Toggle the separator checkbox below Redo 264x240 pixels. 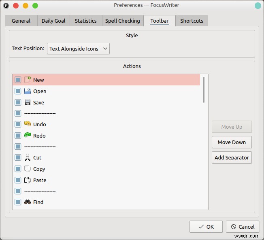click(x=18, y=147)
